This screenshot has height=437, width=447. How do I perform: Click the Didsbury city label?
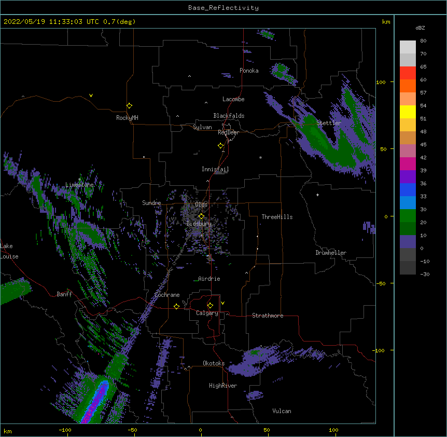coord(199,224)
